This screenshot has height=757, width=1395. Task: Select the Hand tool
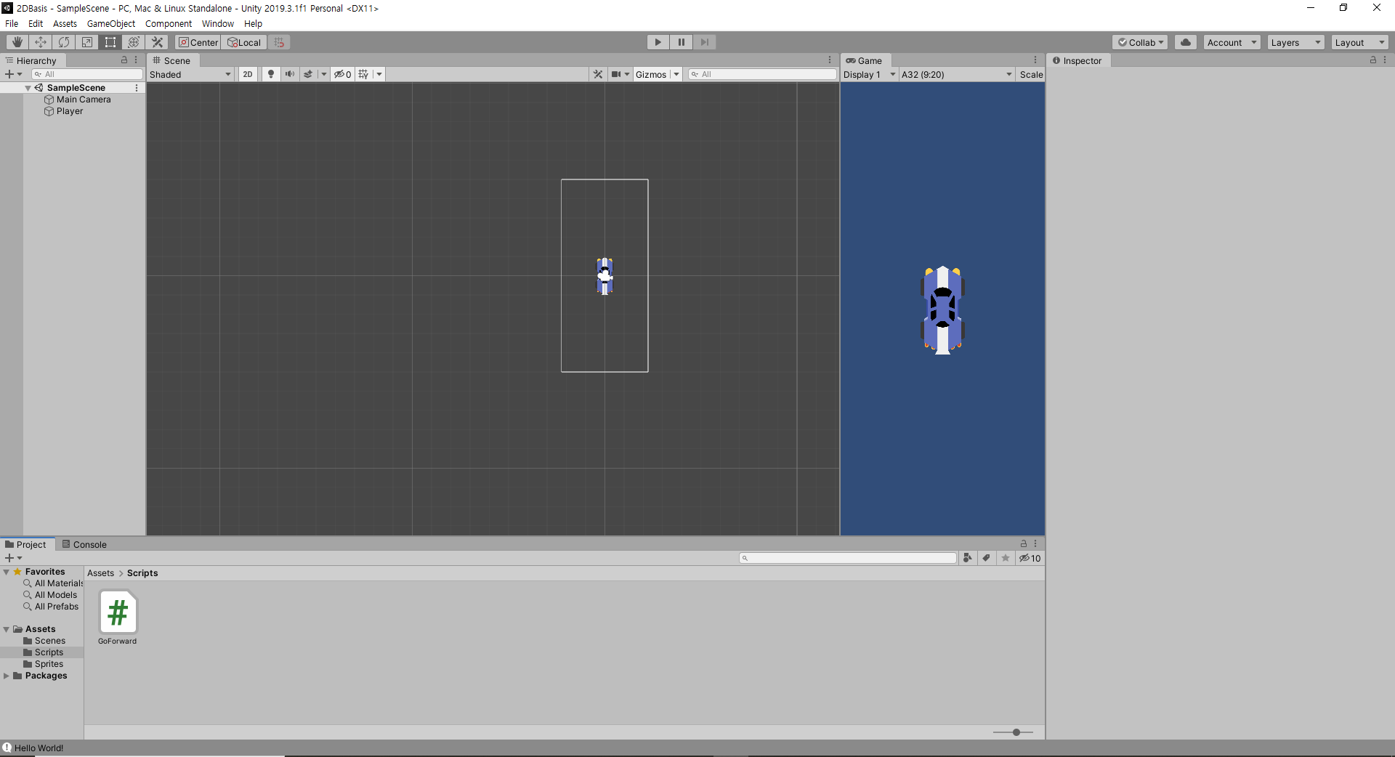tap(17, 42)
